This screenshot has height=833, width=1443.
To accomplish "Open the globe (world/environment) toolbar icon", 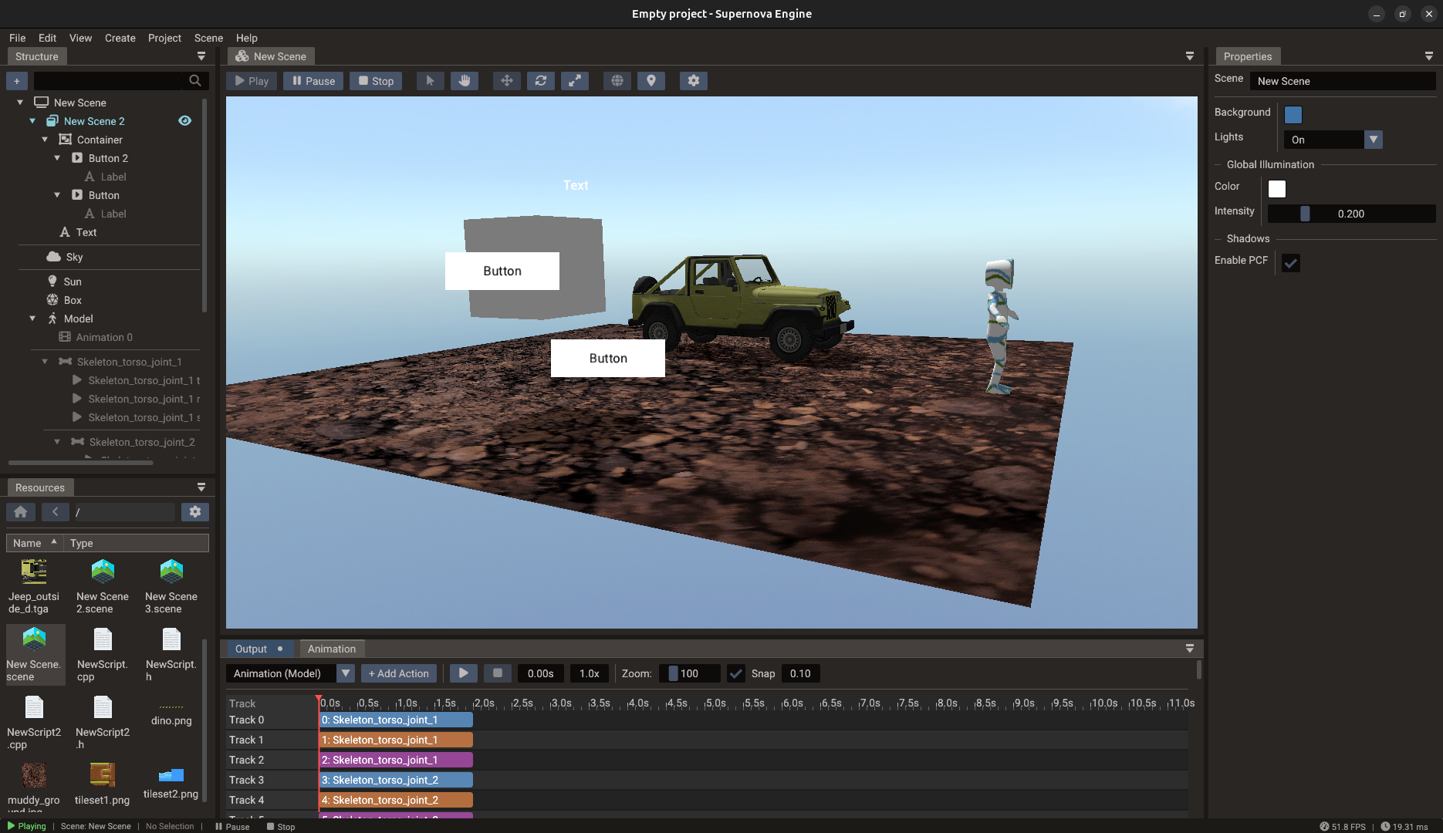I will [x=616, y=80].
